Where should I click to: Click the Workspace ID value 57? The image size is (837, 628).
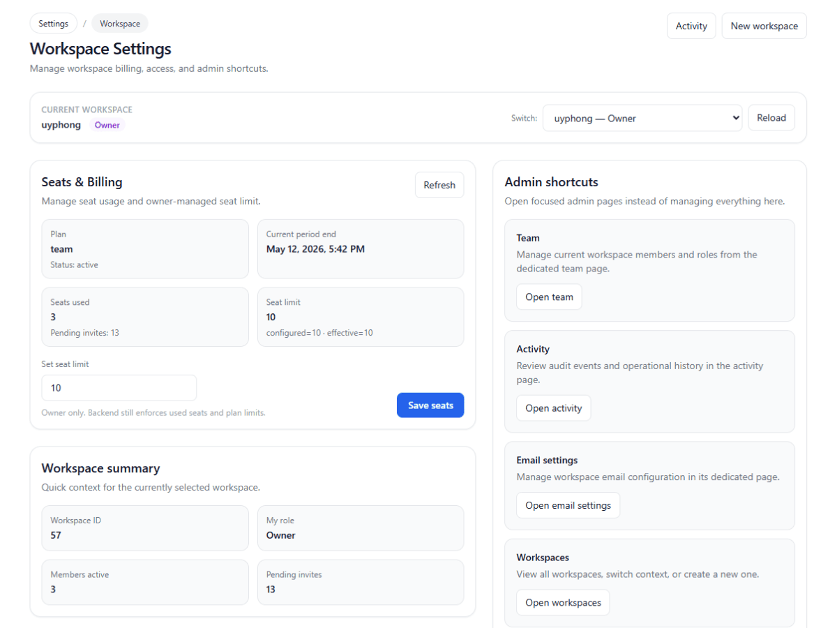(x=56, y=536)
